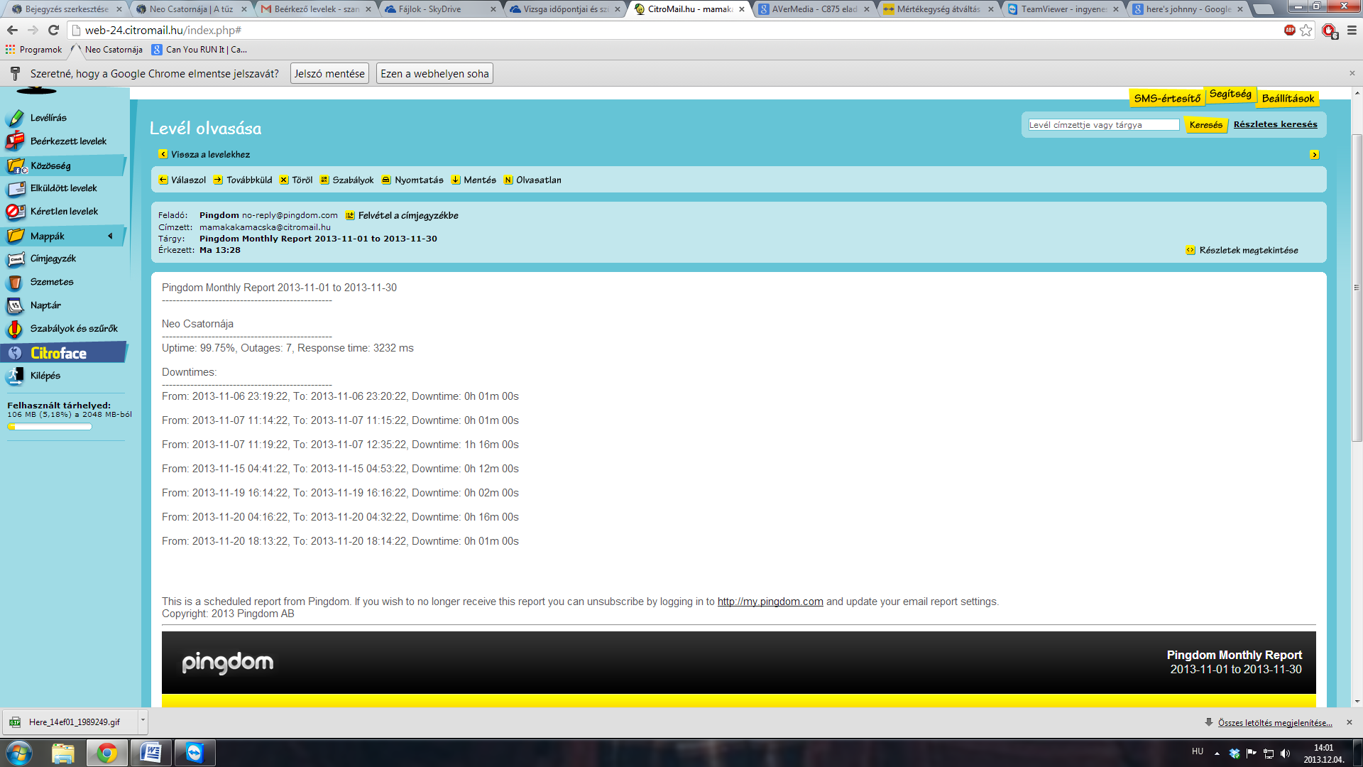Switch to Beérkező levelek Gmail tab
The width and height of the screenshot is (1363, 767).
315,9
